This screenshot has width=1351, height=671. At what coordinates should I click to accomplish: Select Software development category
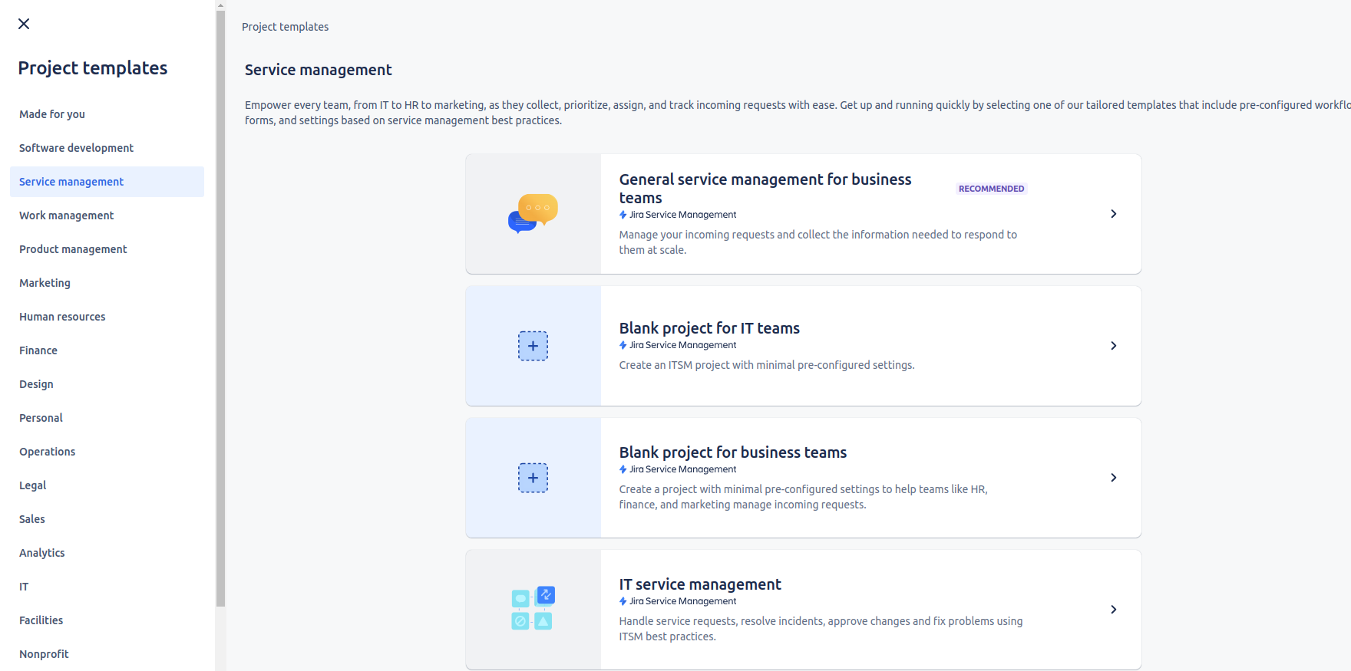click(76, 148)
